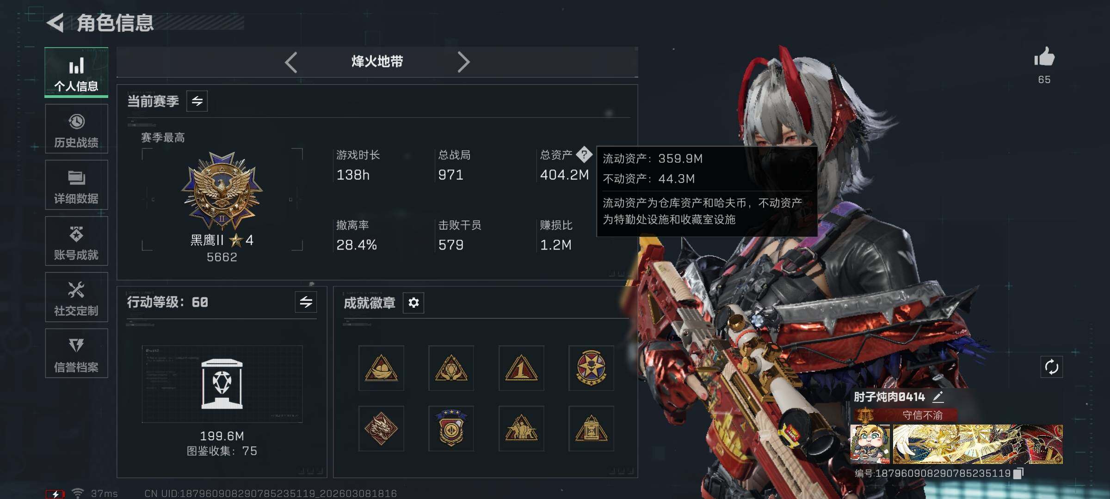Select the dragon diamond achievement badge
The image size is (1110, 499).
(381, 429)
